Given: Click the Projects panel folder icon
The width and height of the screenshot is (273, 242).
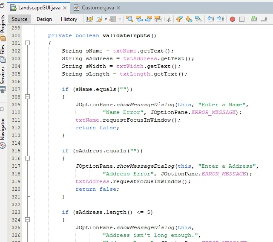Looking at the screenshot, I should [3, 38].
